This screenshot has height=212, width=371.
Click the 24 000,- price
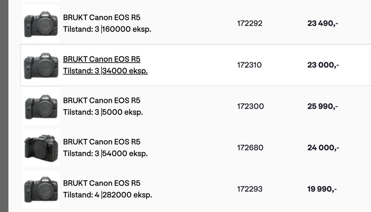click(x=323, y=148)
